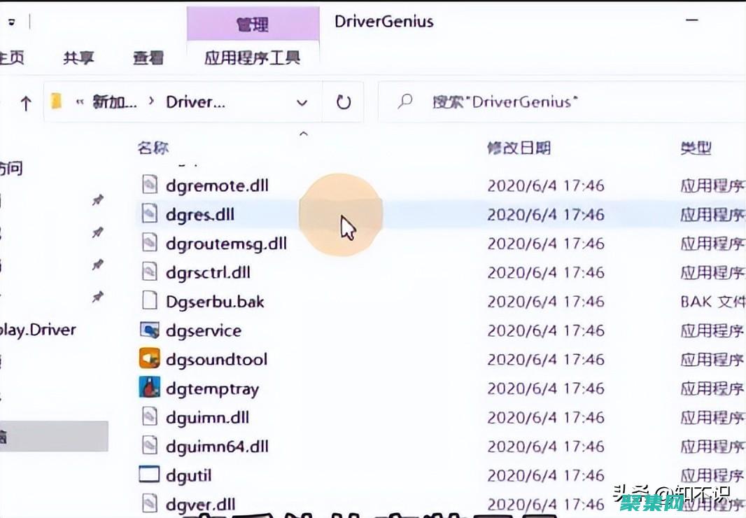746x518 pixels.
Task: Click the refresh icon beside the address bar
Action: pos(342,101)
